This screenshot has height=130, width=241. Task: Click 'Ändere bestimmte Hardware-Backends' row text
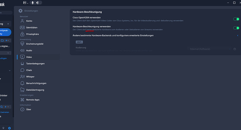113,35
